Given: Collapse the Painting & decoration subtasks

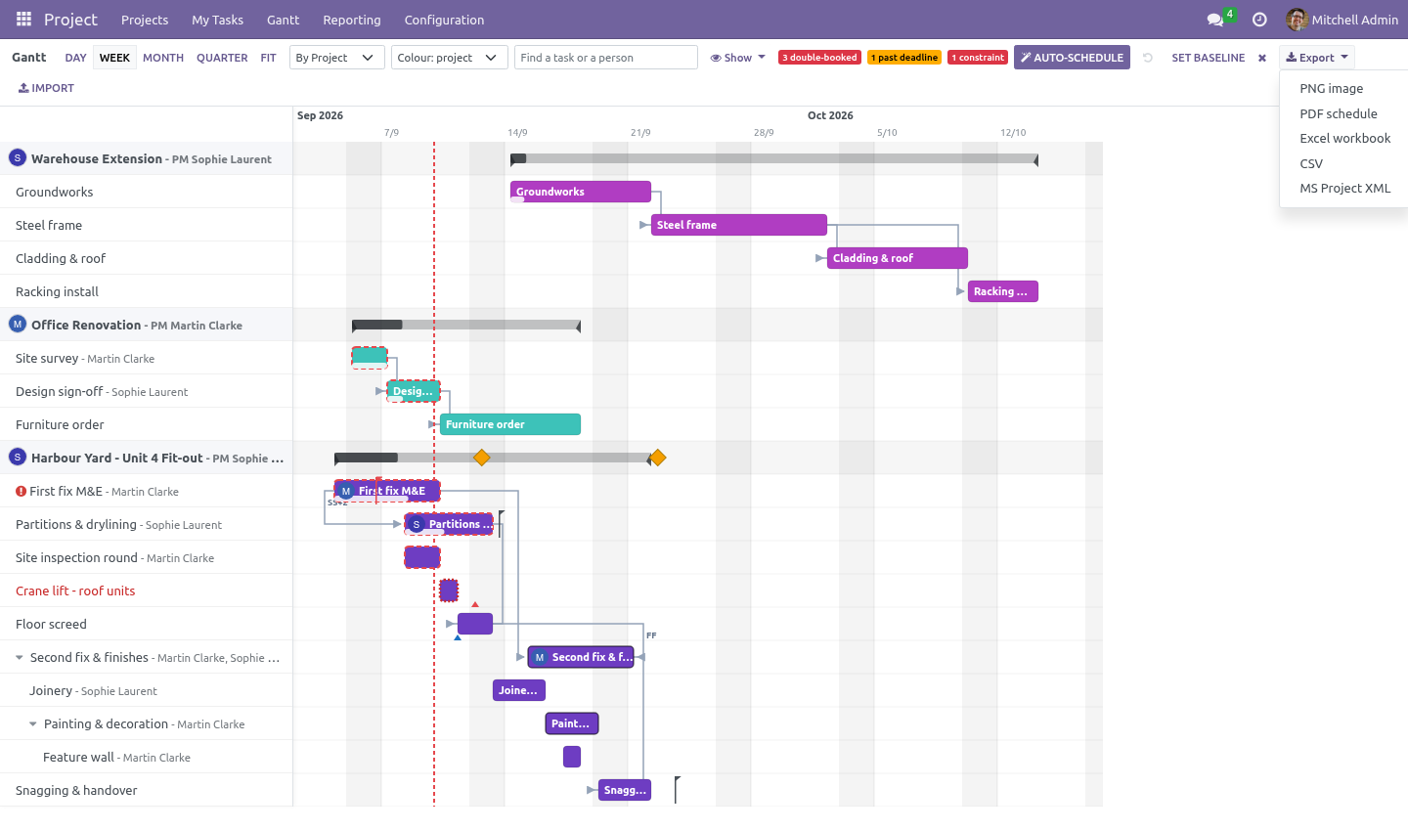Looking at the screenshot, I should (x=33, y=723).
